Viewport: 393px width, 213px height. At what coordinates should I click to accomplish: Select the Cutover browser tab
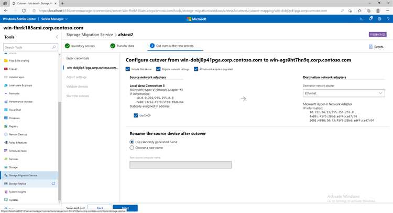34,3
